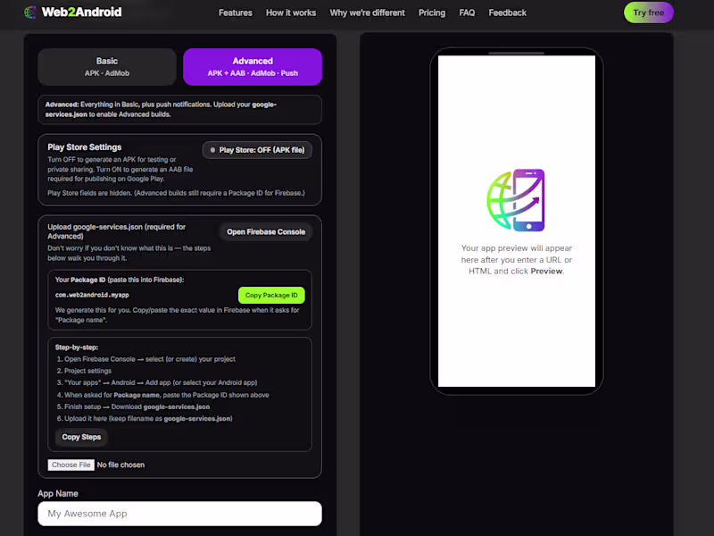Click the app preview placeholder message
This screenshot has width=714, height=536.
pos(517,259)
